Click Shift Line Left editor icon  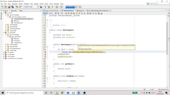click(88, 13)
